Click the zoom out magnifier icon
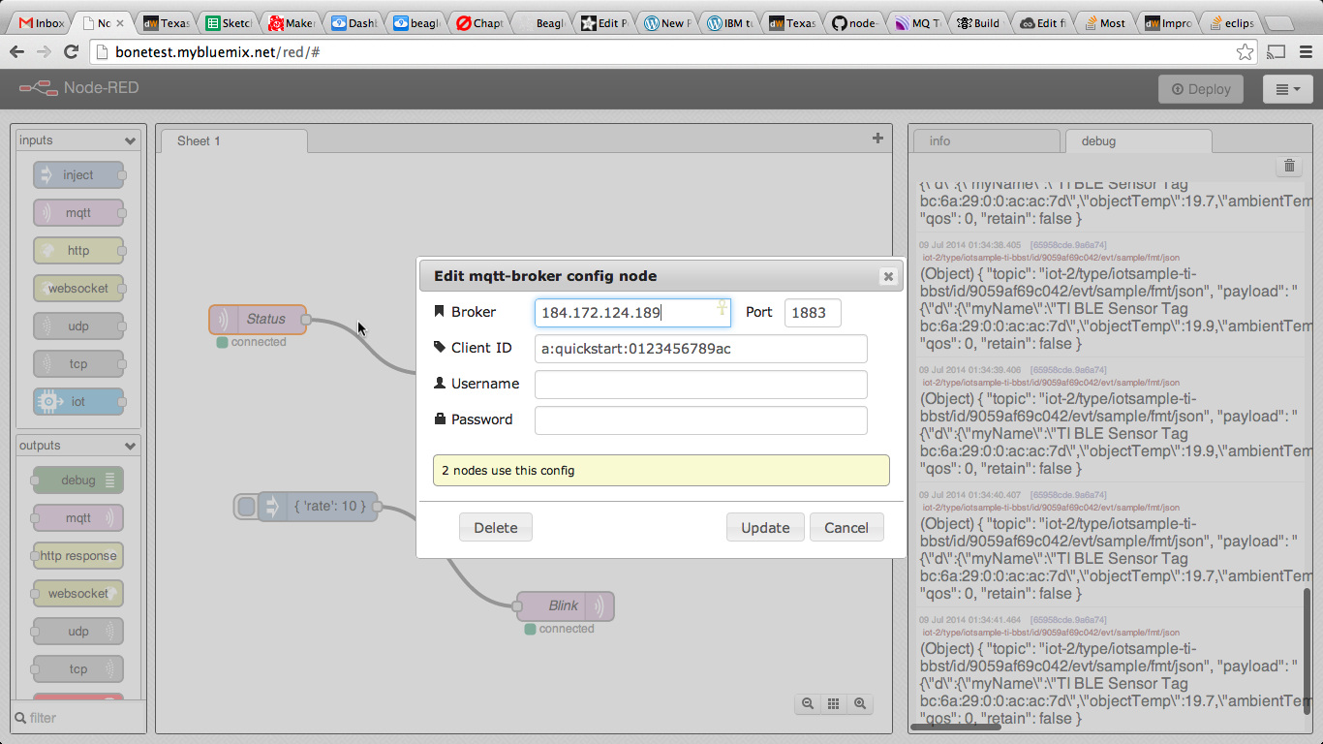Viewport: 1323px width, 744px height. click(807, 704)
